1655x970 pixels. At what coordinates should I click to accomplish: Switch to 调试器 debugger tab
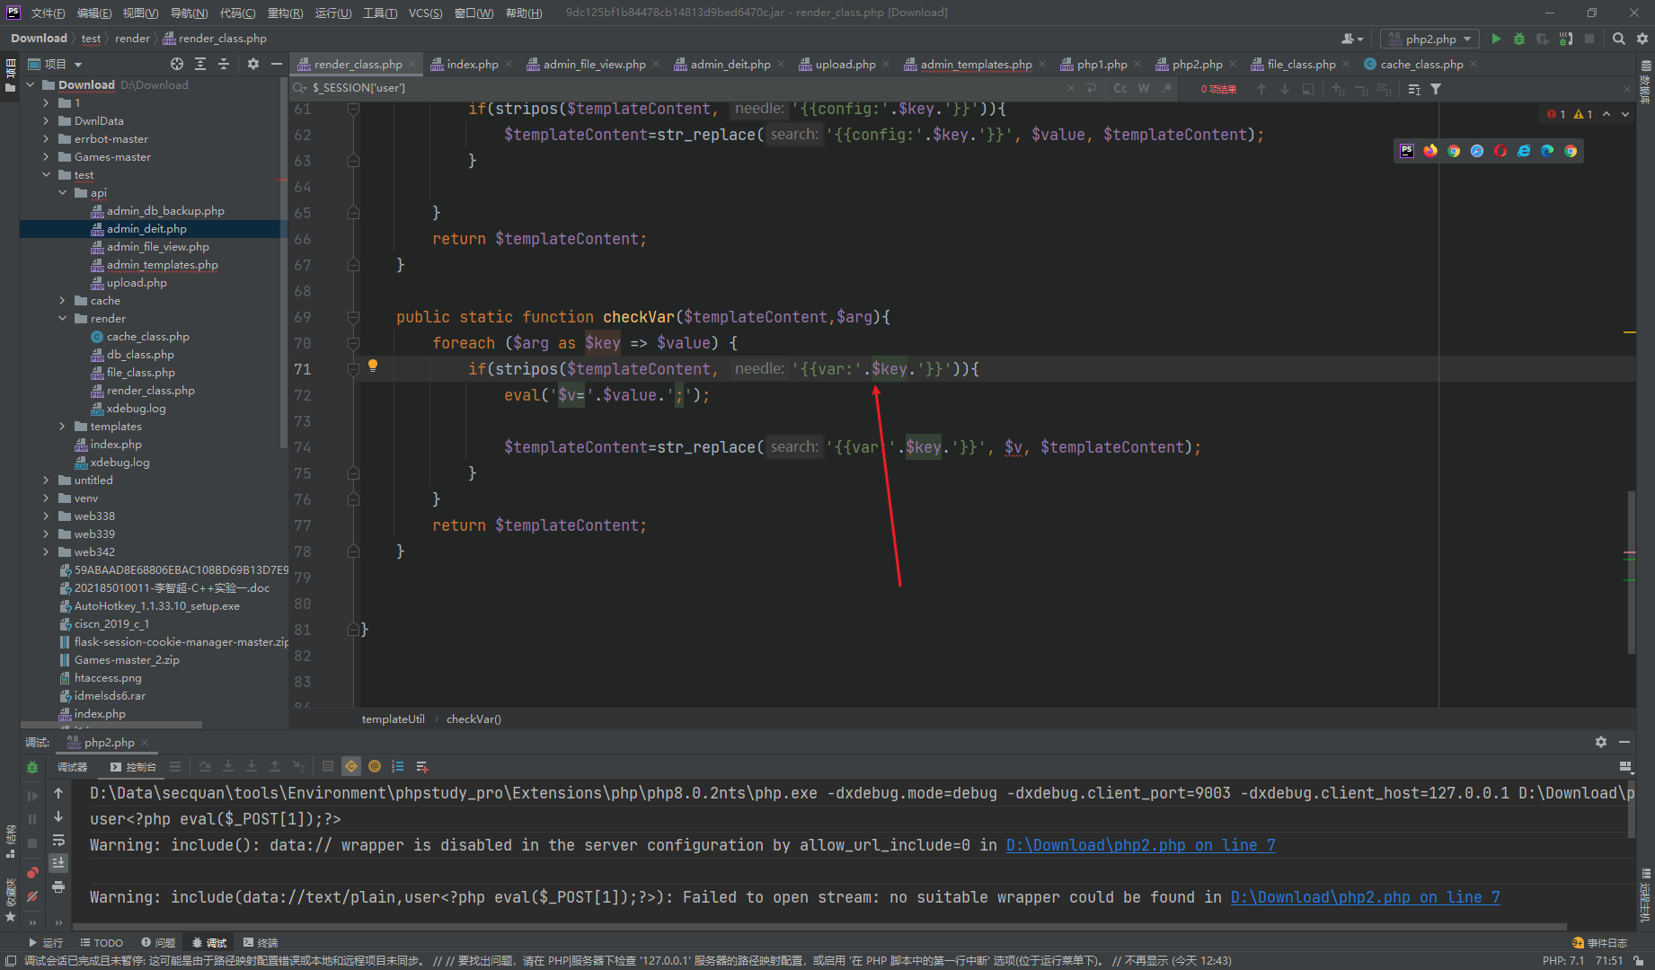click(73, 767)
